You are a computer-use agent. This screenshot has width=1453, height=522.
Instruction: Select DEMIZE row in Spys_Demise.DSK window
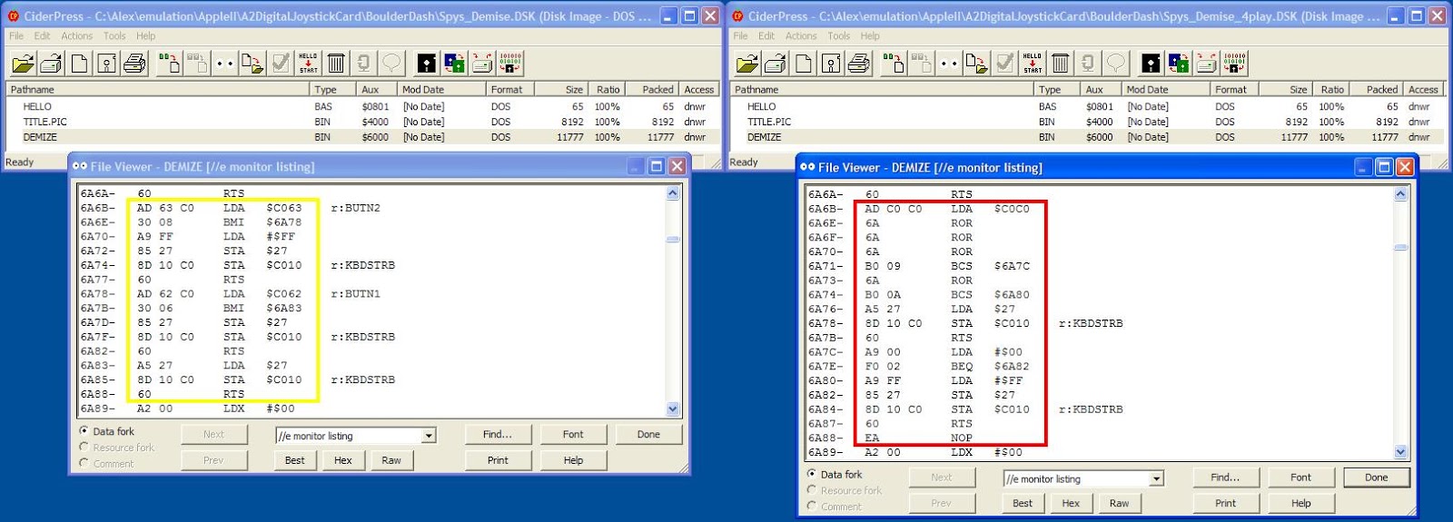coord(361,137)
